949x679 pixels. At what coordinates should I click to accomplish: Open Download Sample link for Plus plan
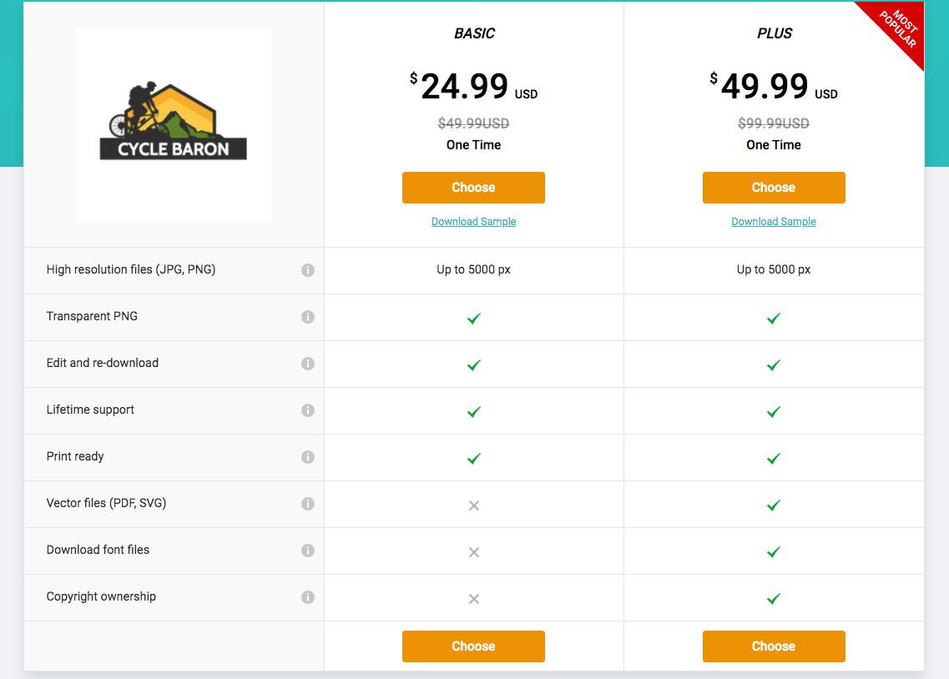coord(774,222)
